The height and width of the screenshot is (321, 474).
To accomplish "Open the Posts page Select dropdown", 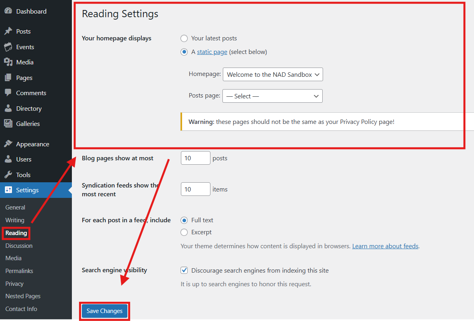I will pos(272,96).
